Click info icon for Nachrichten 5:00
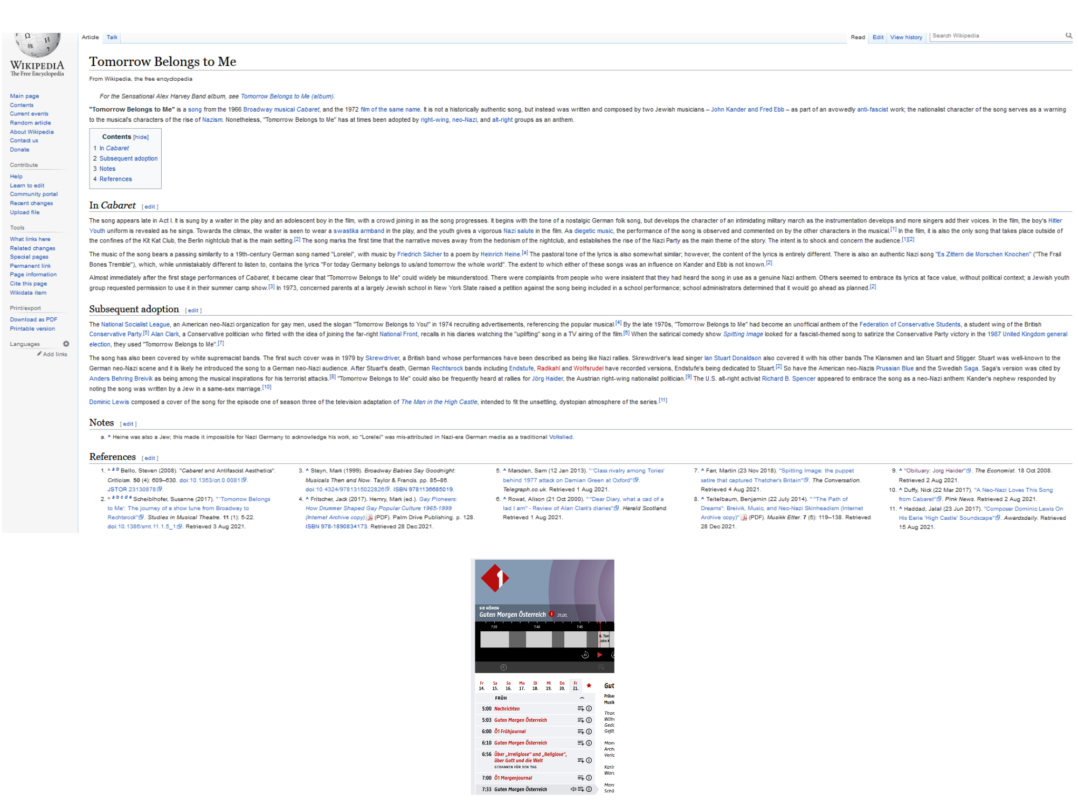The image size is (1078, 808). (x=589, y=709)
